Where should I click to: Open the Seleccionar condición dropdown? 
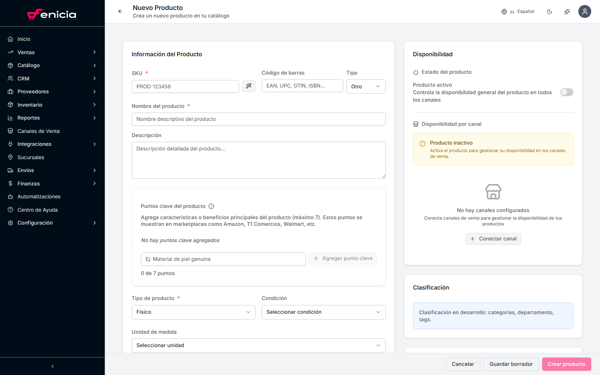tap(323, 312)
